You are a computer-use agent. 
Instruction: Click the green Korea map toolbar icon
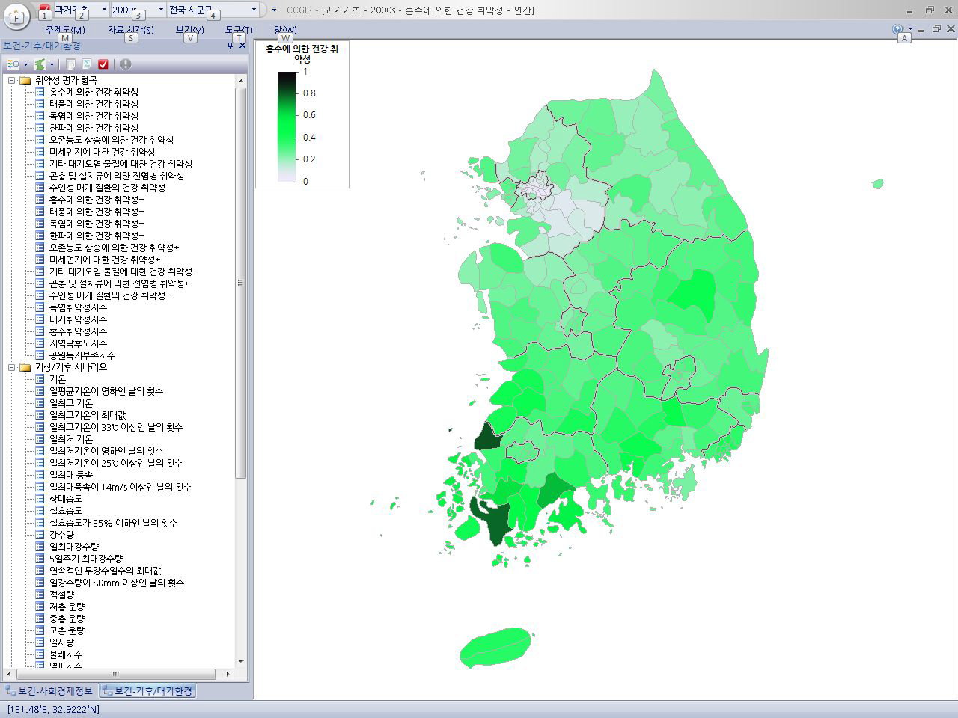pos(40,64)
